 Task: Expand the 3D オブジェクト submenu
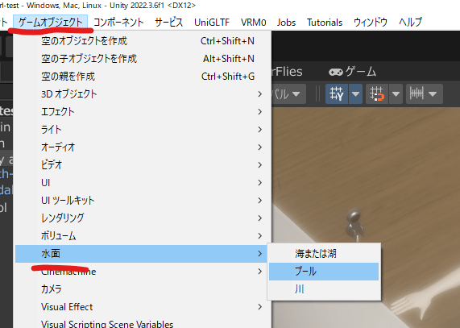click(141, 93)
